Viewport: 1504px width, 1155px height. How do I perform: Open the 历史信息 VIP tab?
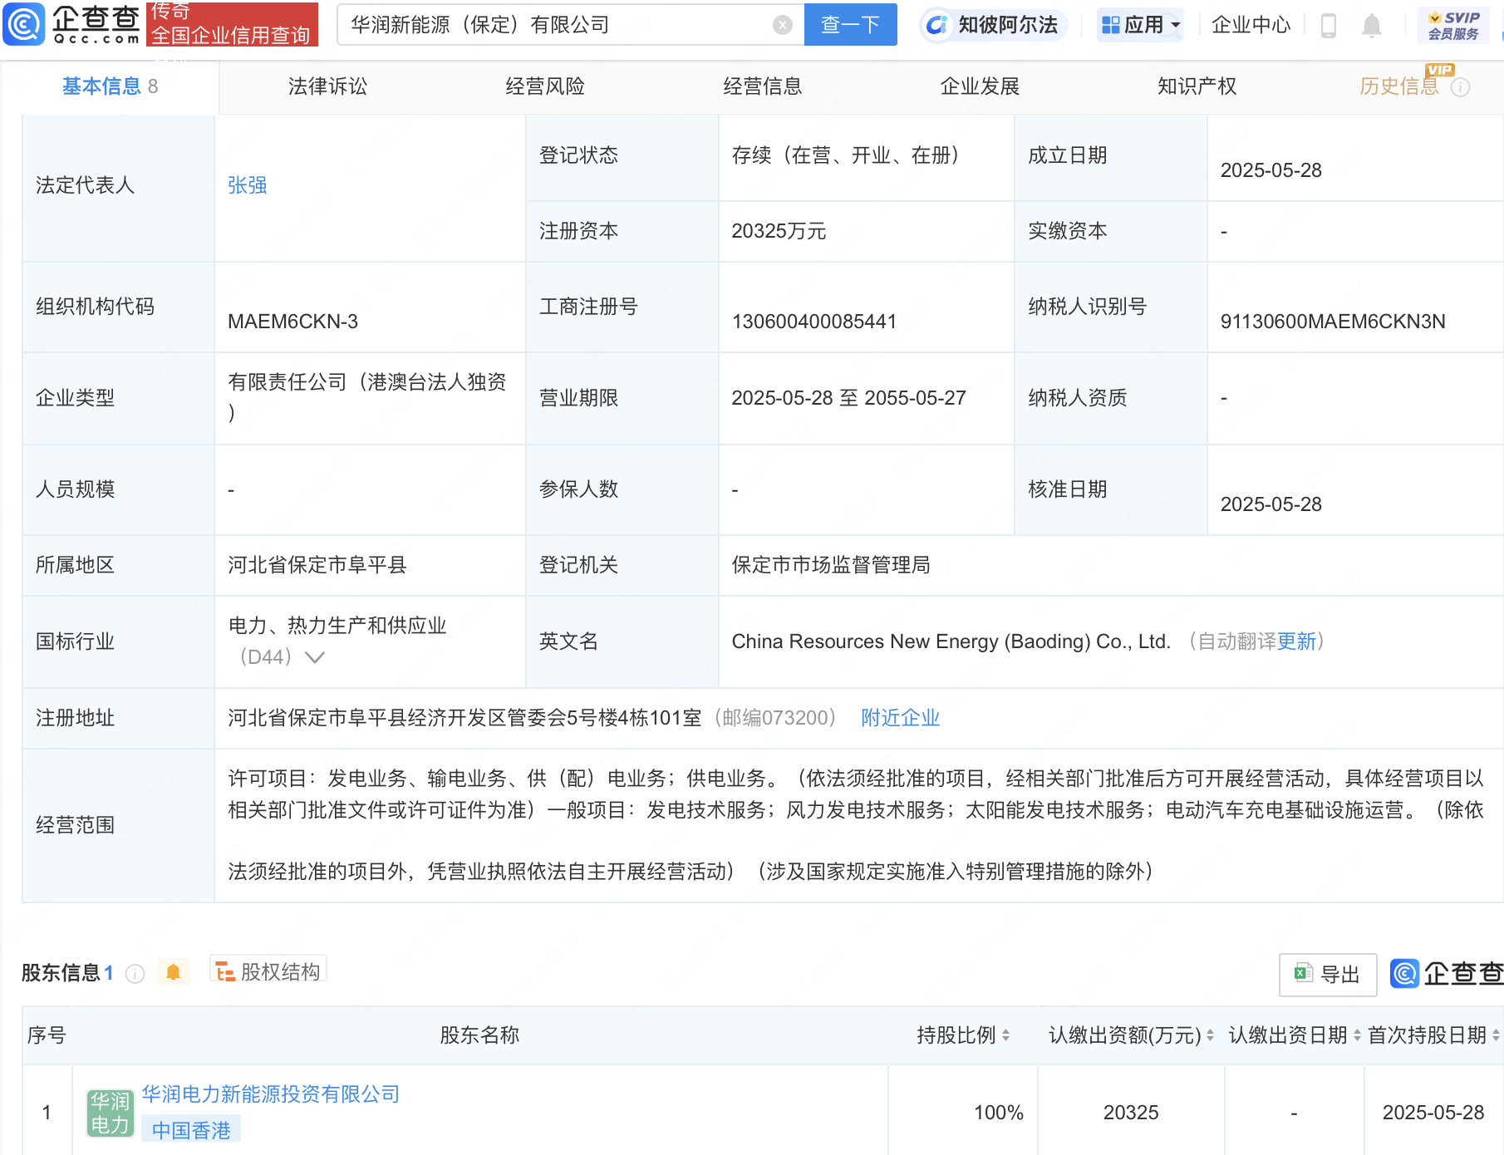(1398, 86)
